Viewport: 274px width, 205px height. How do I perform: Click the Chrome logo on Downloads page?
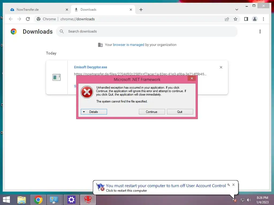tap(14, 31)
